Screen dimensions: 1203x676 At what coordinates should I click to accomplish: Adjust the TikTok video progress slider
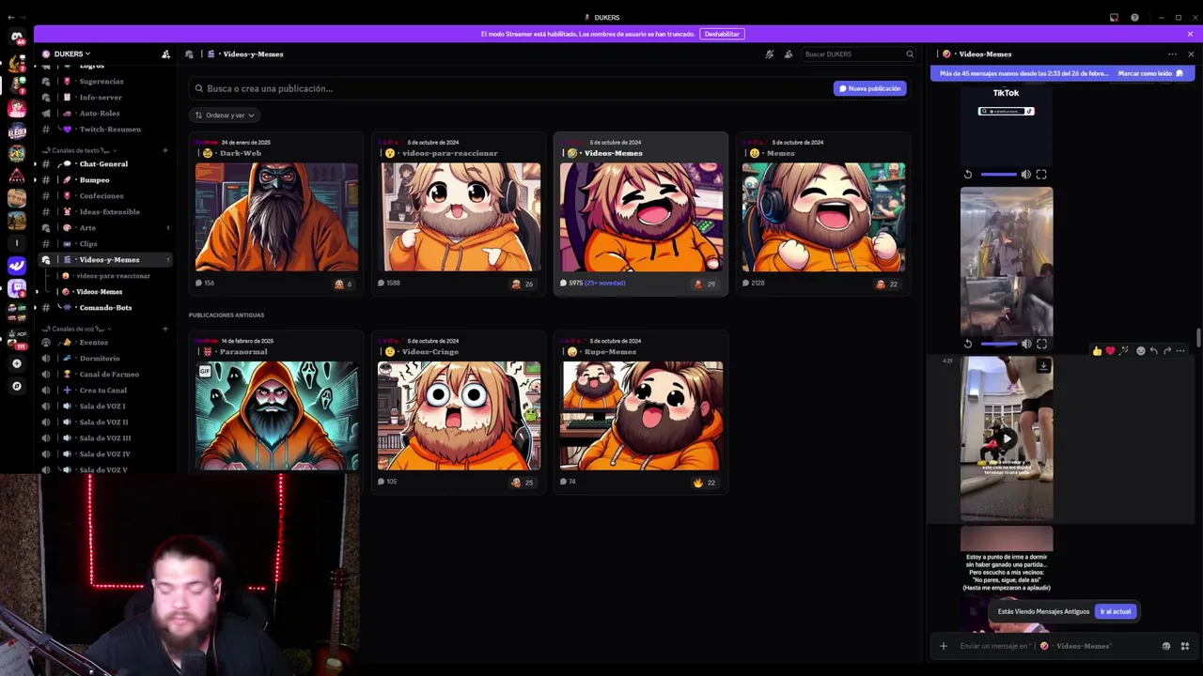(x=998, y=175)
